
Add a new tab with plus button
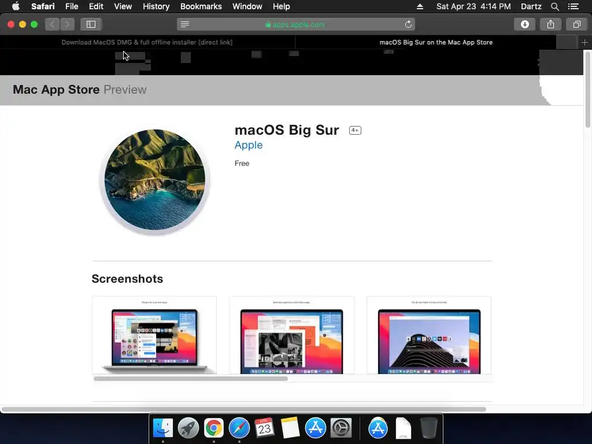584,43
